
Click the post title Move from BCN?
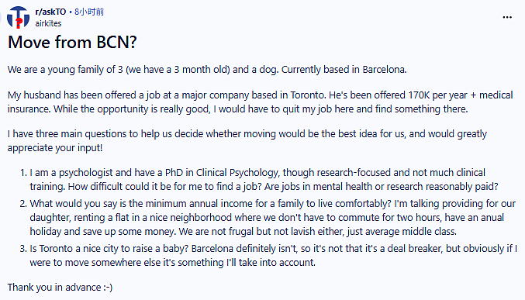[x=72, y=42]
